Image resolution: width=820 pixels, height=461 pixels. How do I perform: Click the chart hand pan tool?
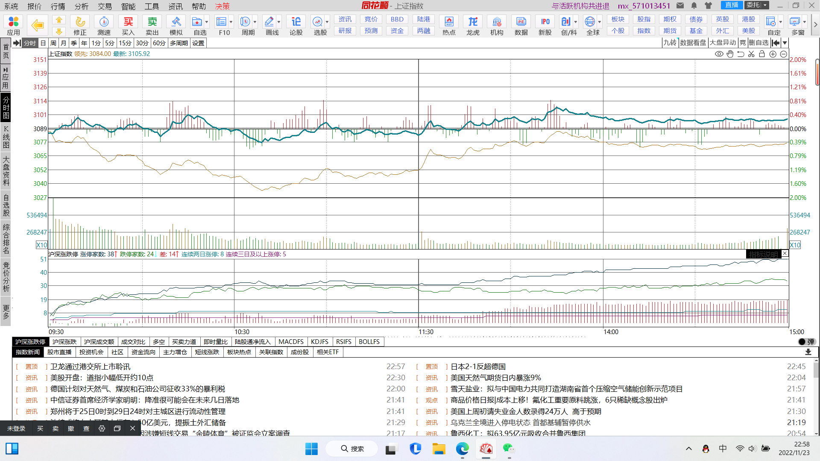click(x=730, y=54)
